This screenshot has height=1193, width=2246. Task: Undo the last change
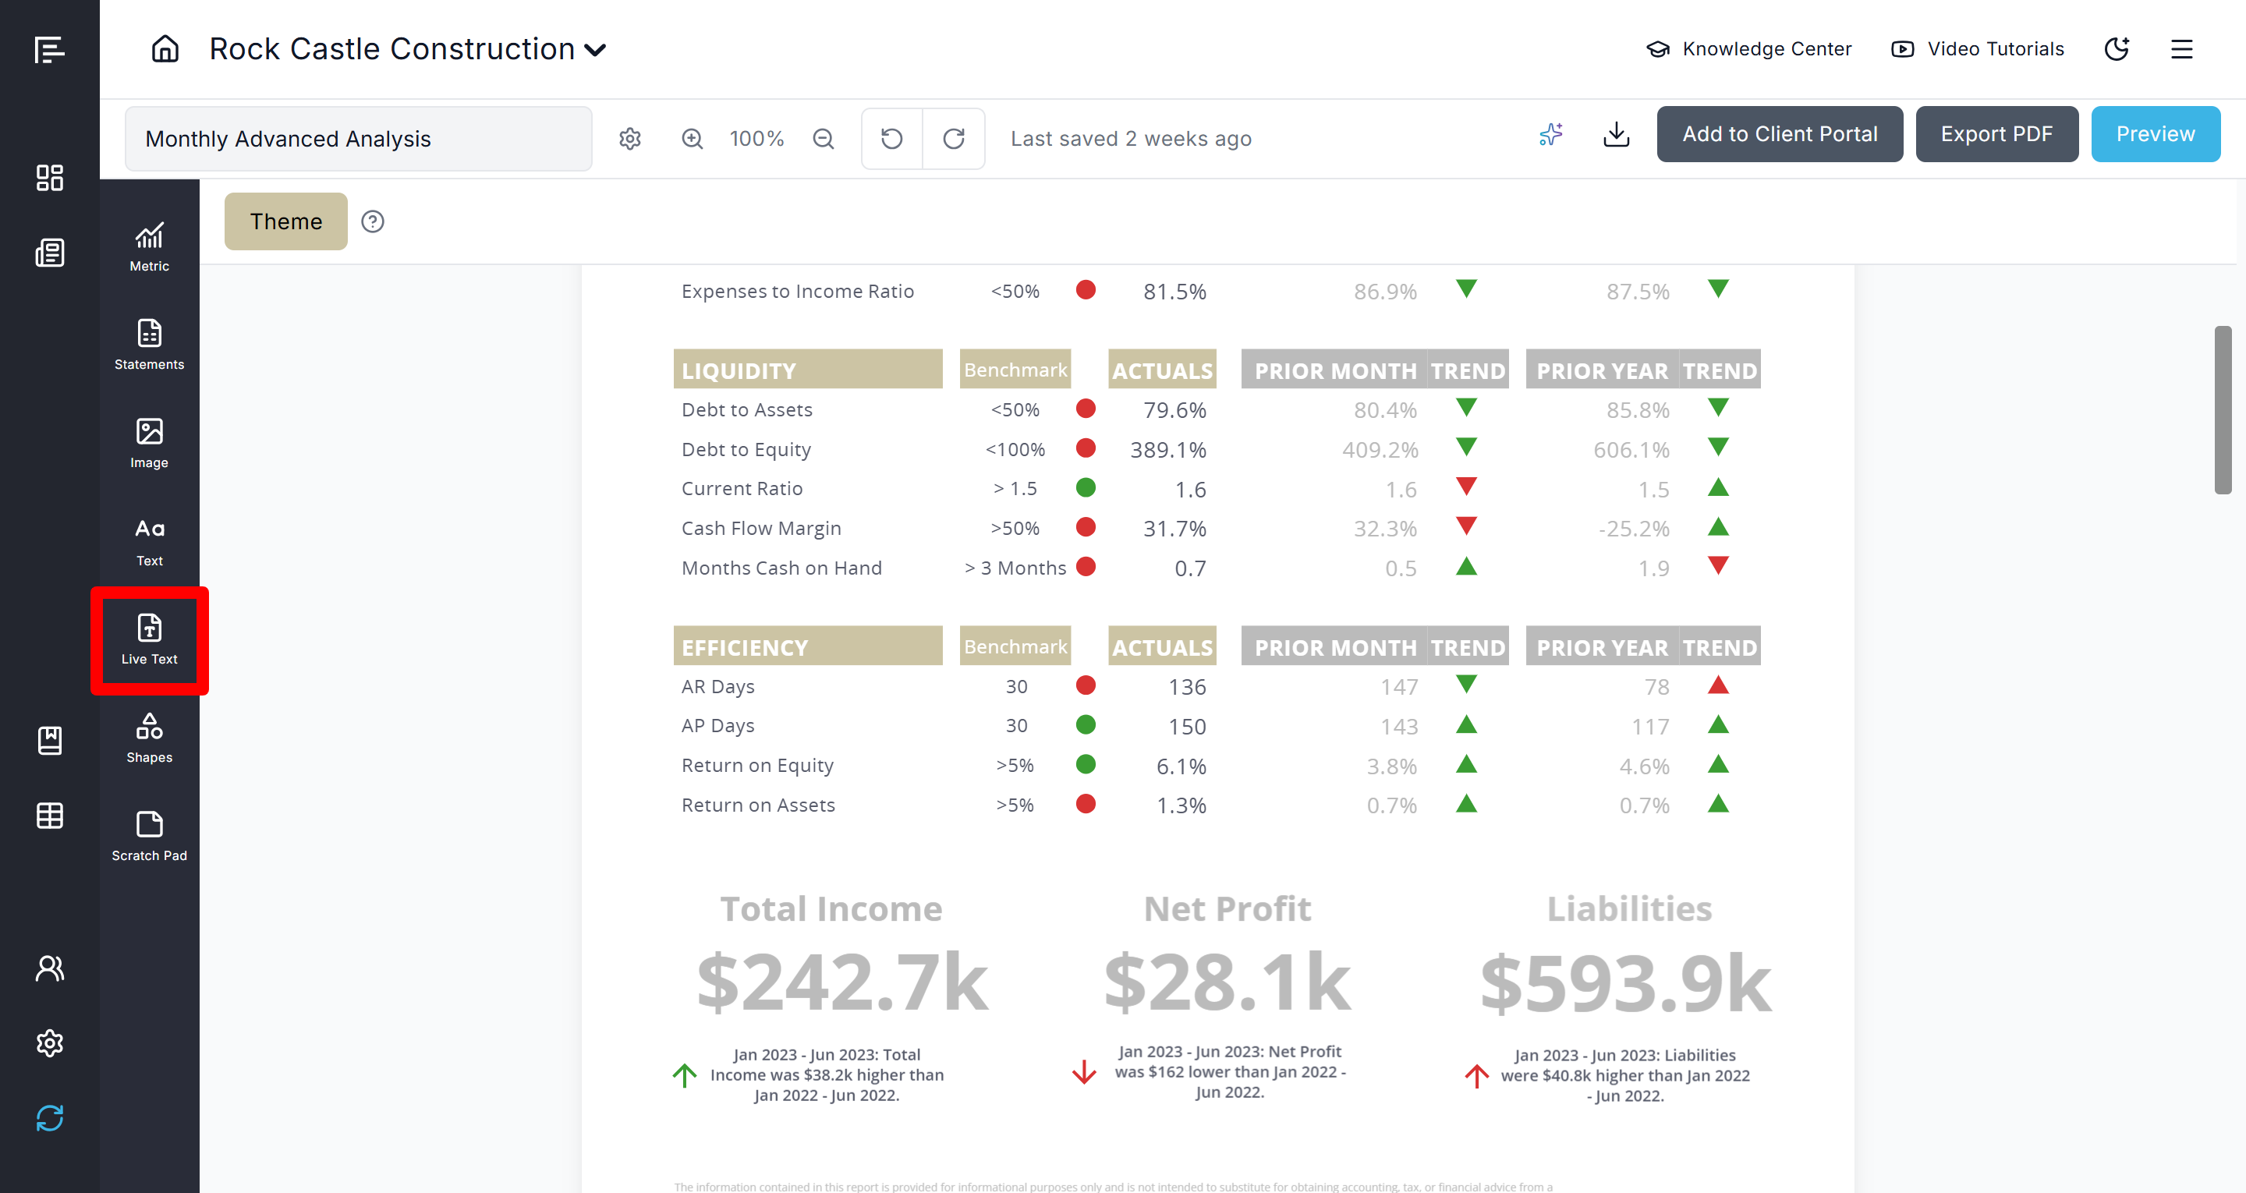891,139
